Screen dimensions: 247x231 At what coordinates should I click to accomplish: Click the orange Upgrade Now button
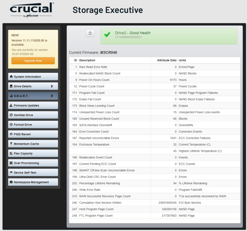tap(33, 61)
